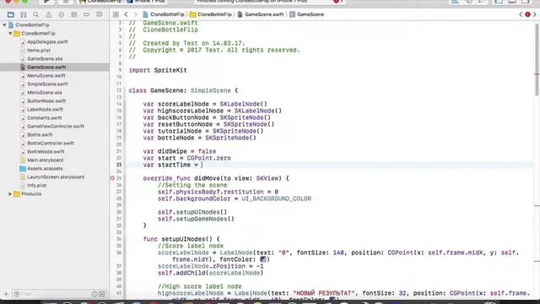Open the Debug navigator tab
540x304 pixels.
(73, 14)
